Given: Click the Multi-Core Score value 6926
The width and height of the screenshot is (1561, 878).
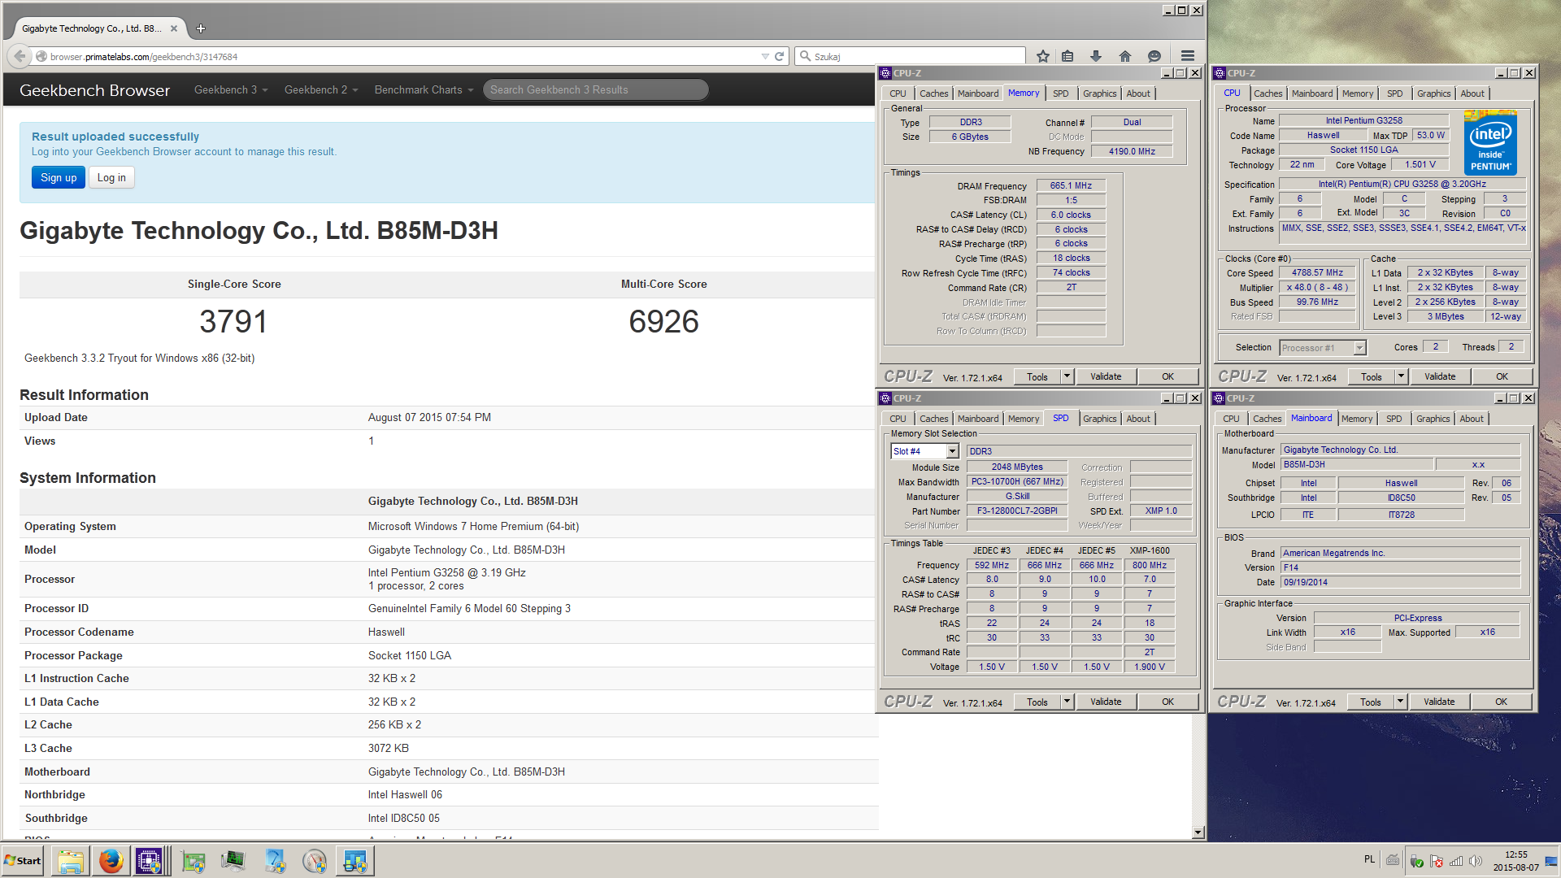Looking at the screenshot, I should pyautogui.click(x=663, y=322).
